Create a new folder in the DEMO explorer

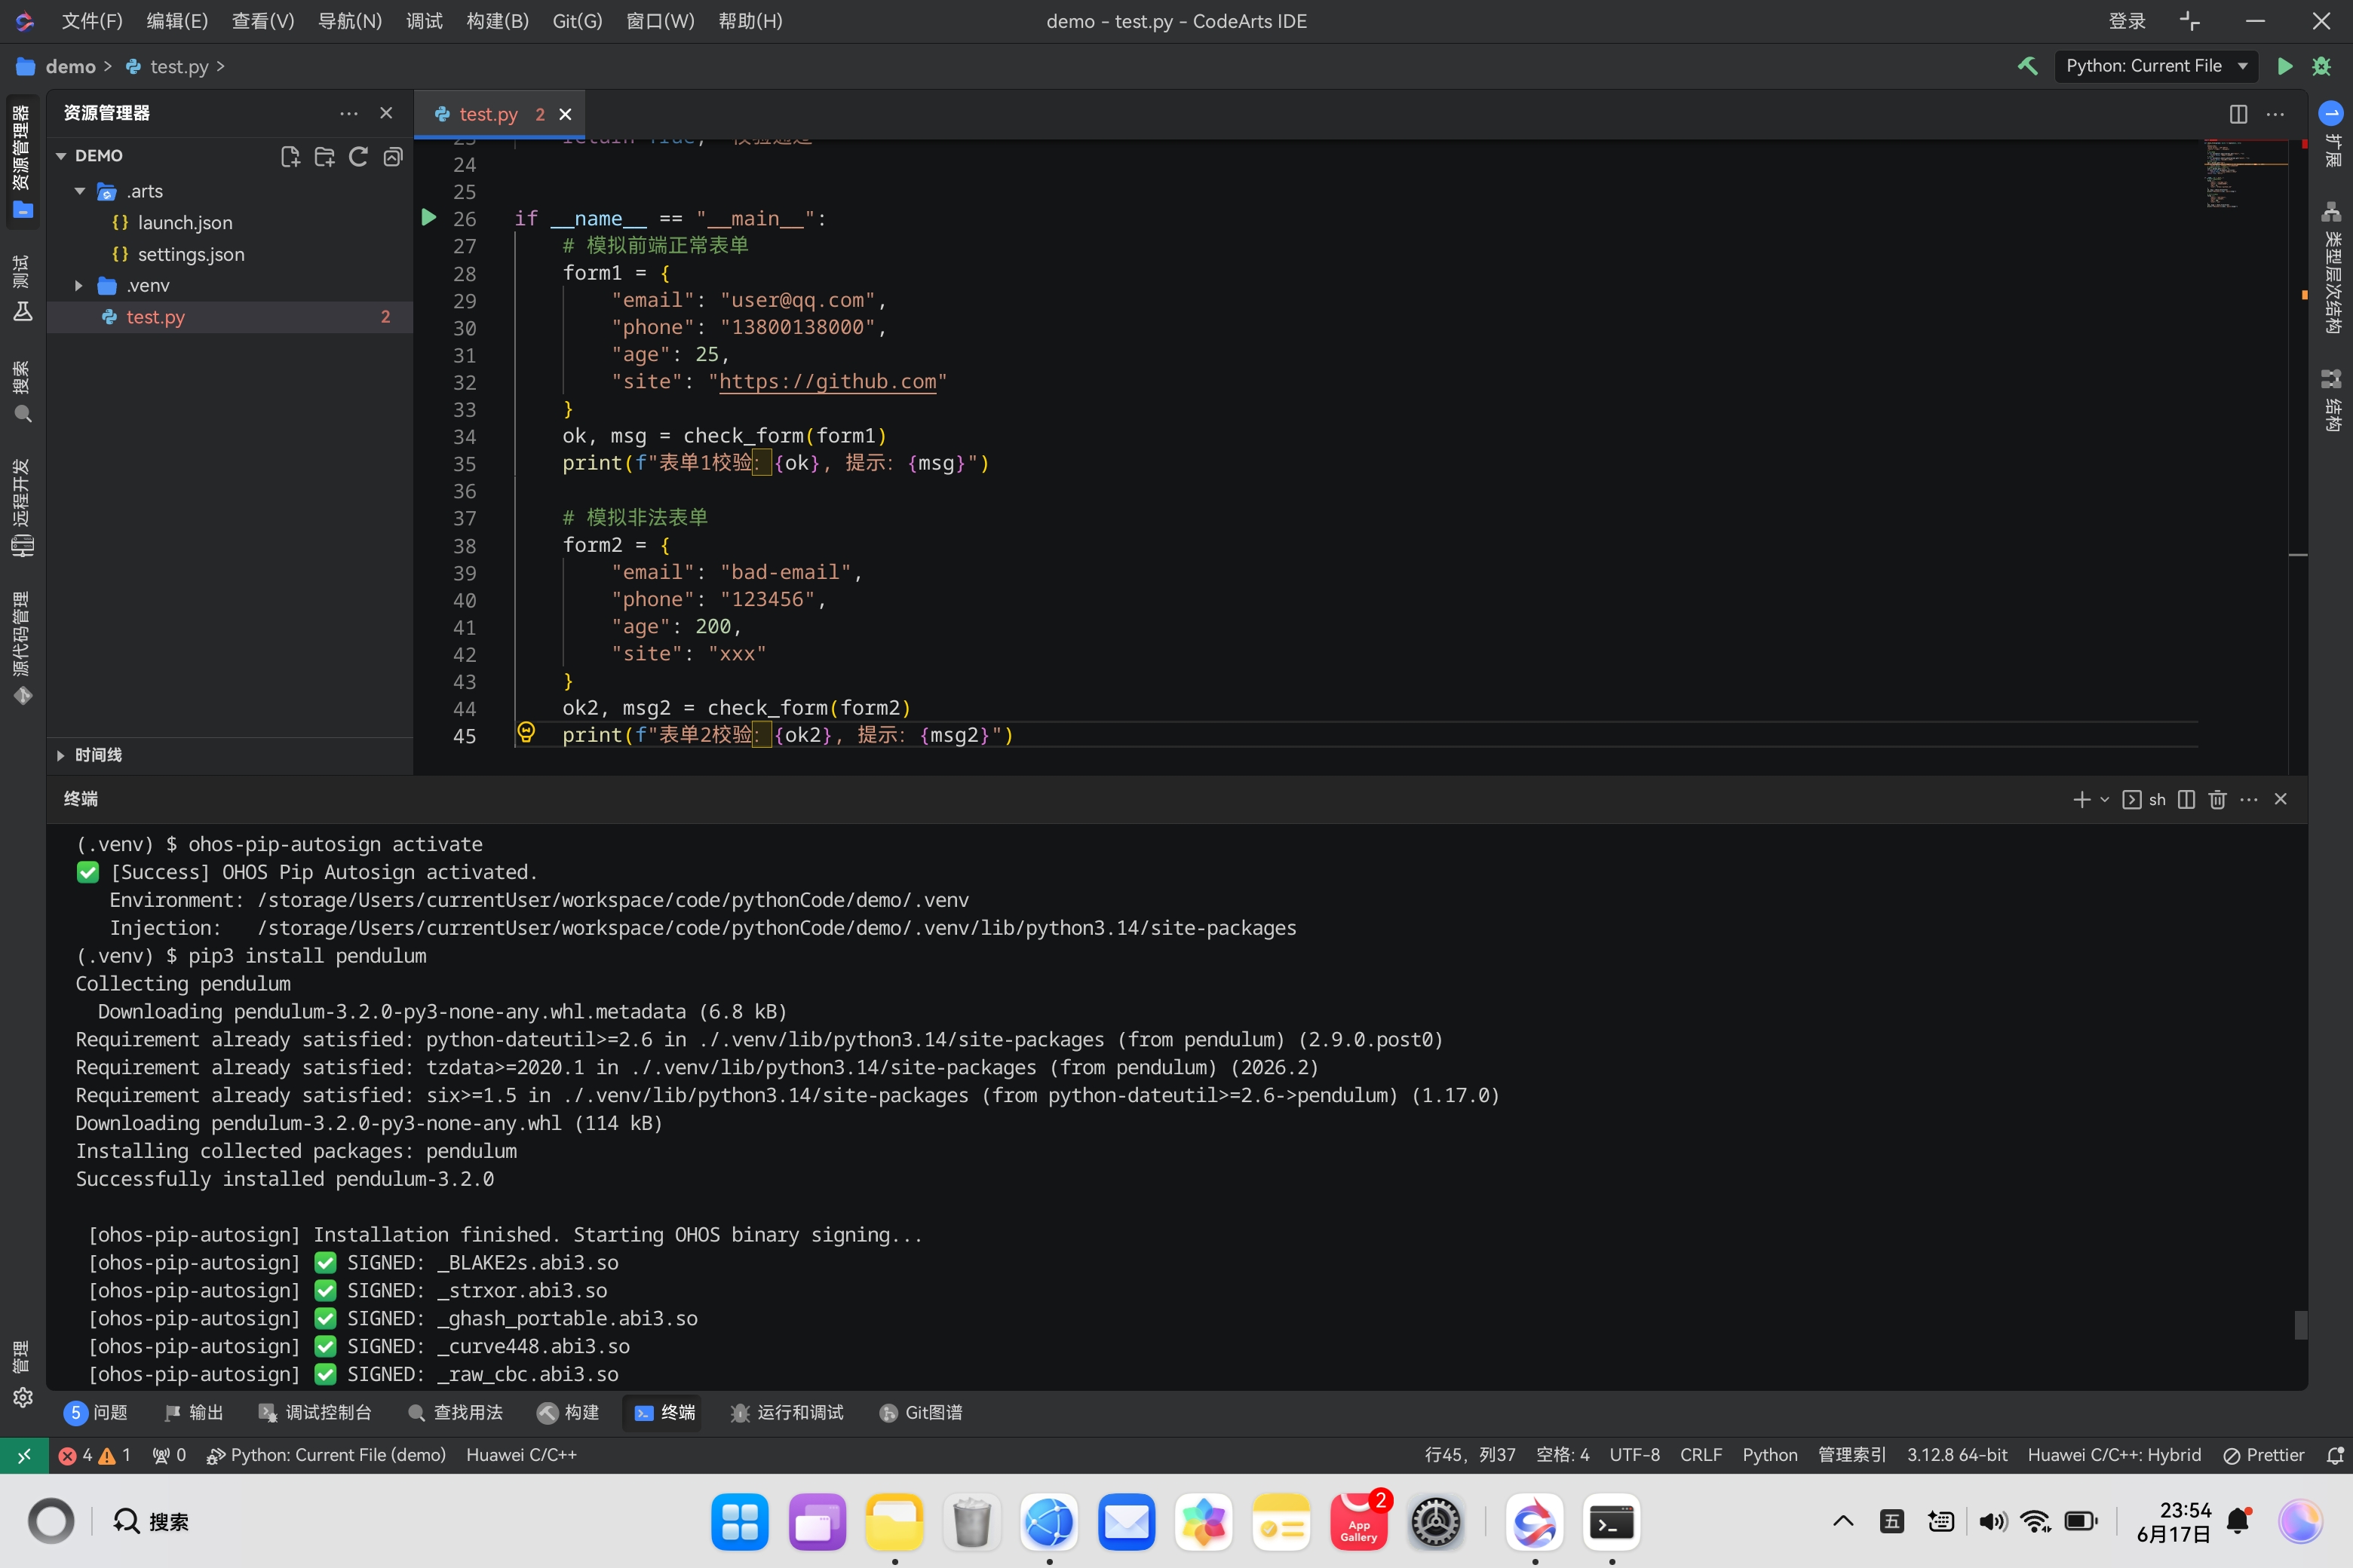point(324,156)
